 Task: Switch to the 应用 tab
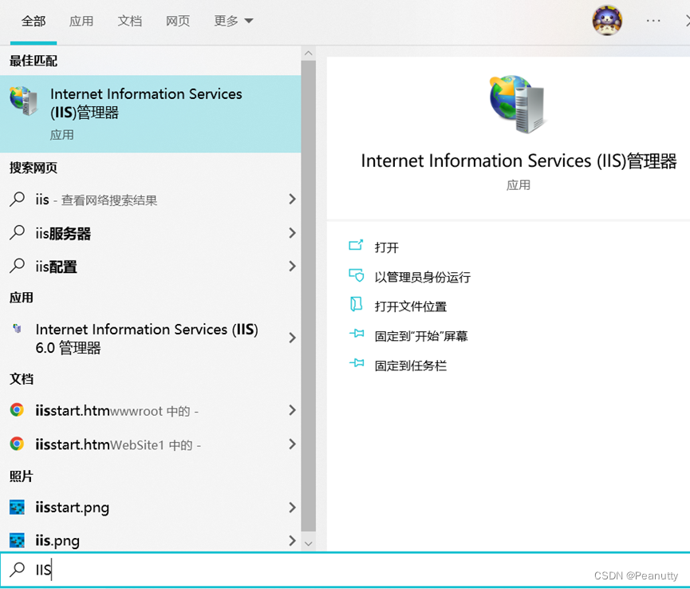(81, 21)
